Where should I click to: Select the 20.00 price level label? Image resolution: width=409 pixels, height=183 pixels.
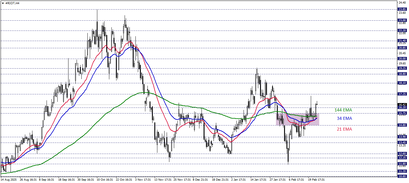[x=402, y=59]
